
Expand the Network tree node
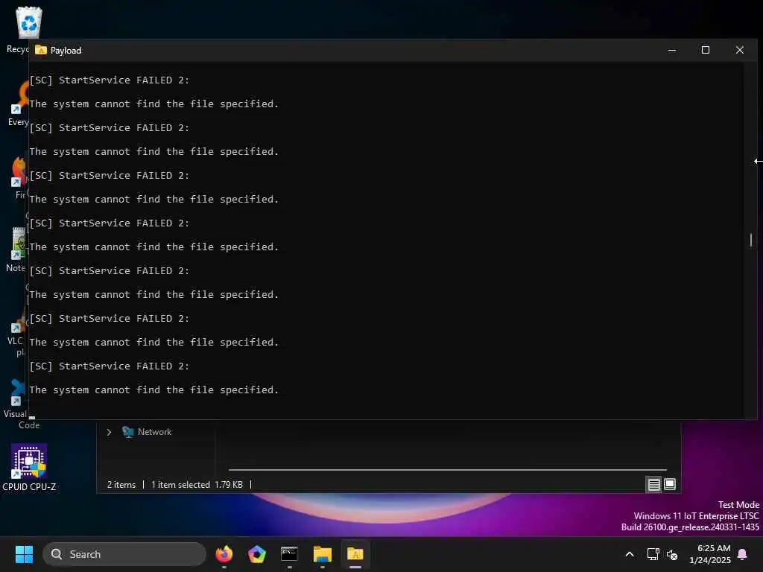109,432
